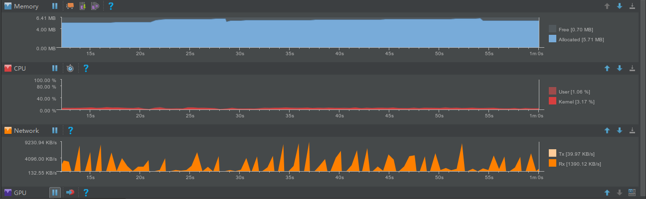This screenshot has height=199, width=646.
Task: Open help for the CPU monitor
Action: point(86,68)
